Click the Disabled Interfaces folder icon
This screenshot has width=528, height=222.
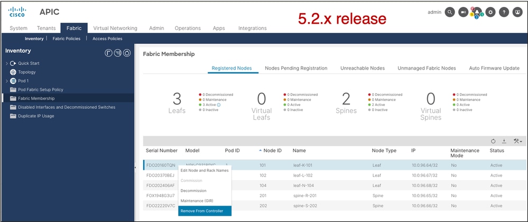(x=13, y=107)
